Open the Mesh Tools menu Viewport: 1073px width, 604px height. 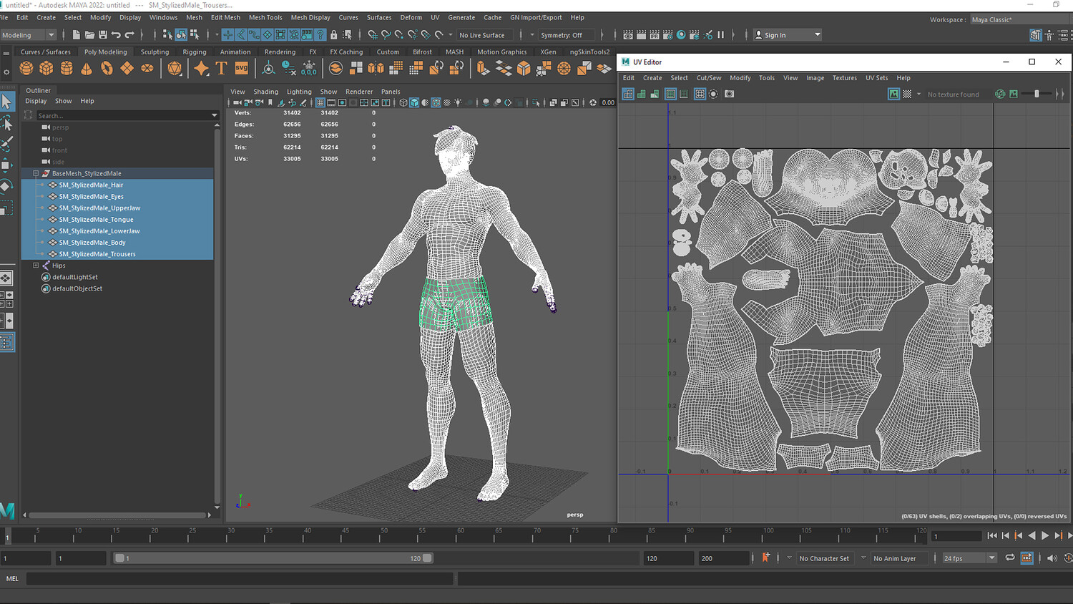coord(265,17)
